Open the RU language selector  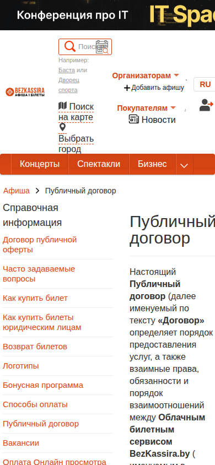tap(205, 84)
